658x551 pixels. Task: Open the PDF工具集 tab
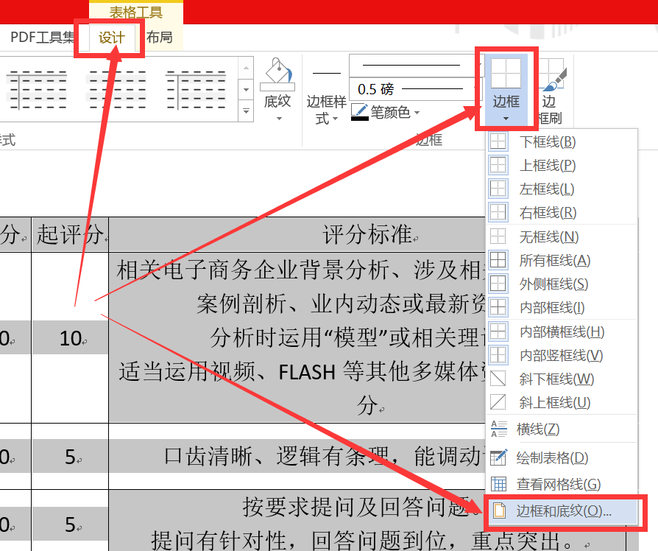pos(43,38)
